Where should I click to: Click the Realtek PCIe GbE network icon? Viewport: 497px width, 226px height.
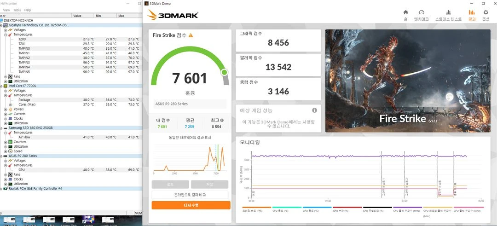pyautogui.click(x=6, y=189)
